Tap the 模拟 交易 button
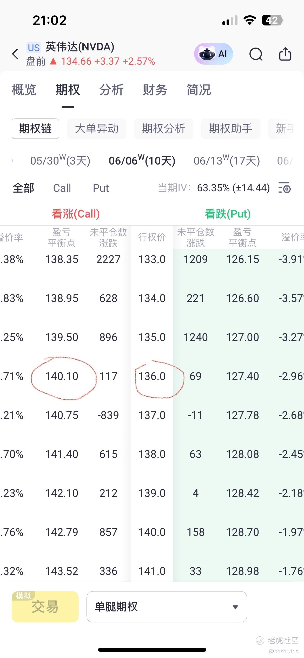The height and width of the screenshot is (658, 304). pyautogui.click(x=45, y=607)
